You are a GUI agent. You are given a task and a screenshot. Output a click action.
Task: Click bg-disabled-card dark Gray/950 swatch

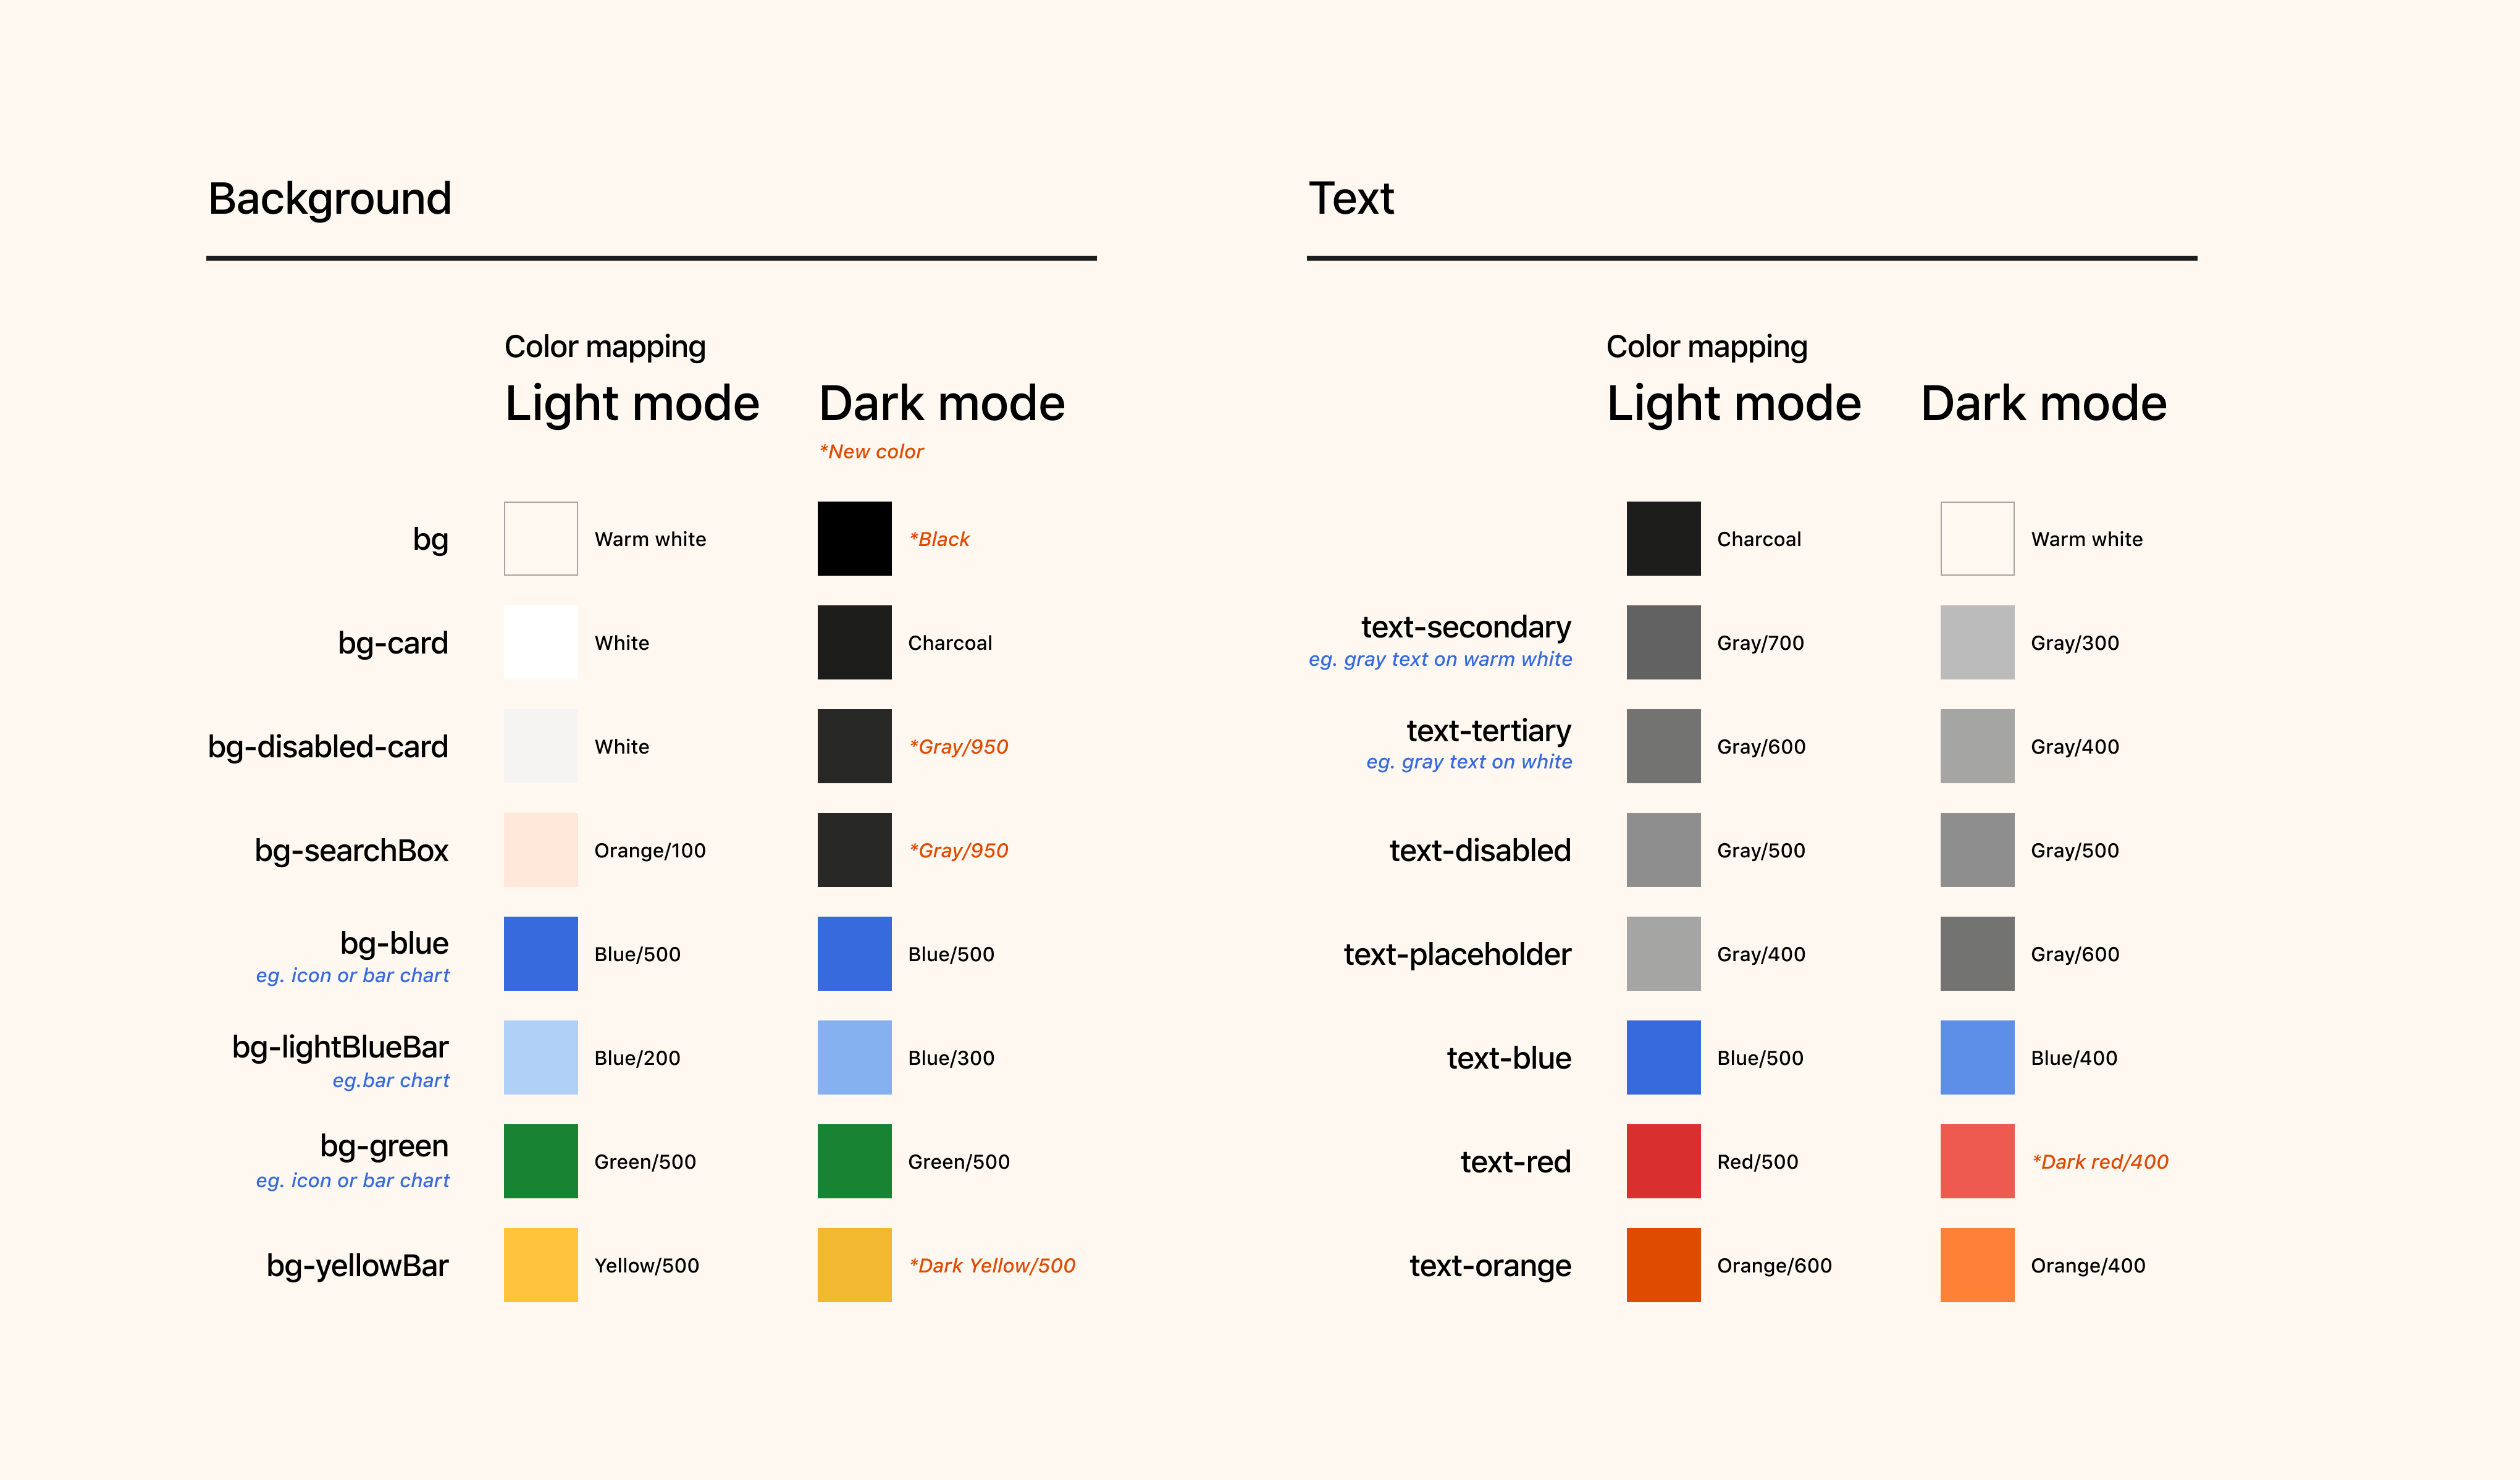click(854, 746)
